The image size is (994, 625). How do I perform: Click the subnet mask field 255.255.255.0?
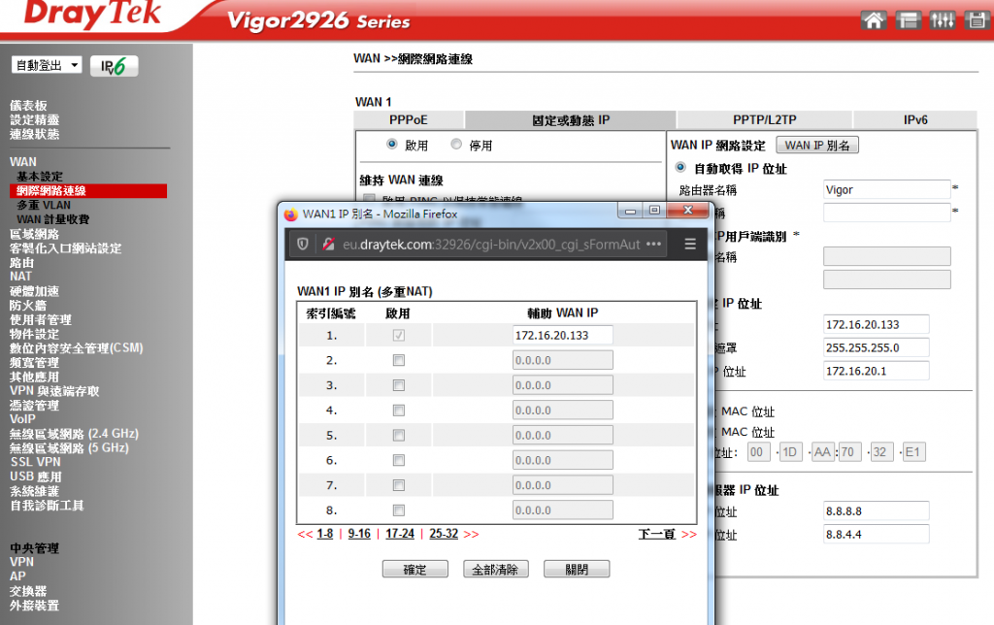click(877, 347)
